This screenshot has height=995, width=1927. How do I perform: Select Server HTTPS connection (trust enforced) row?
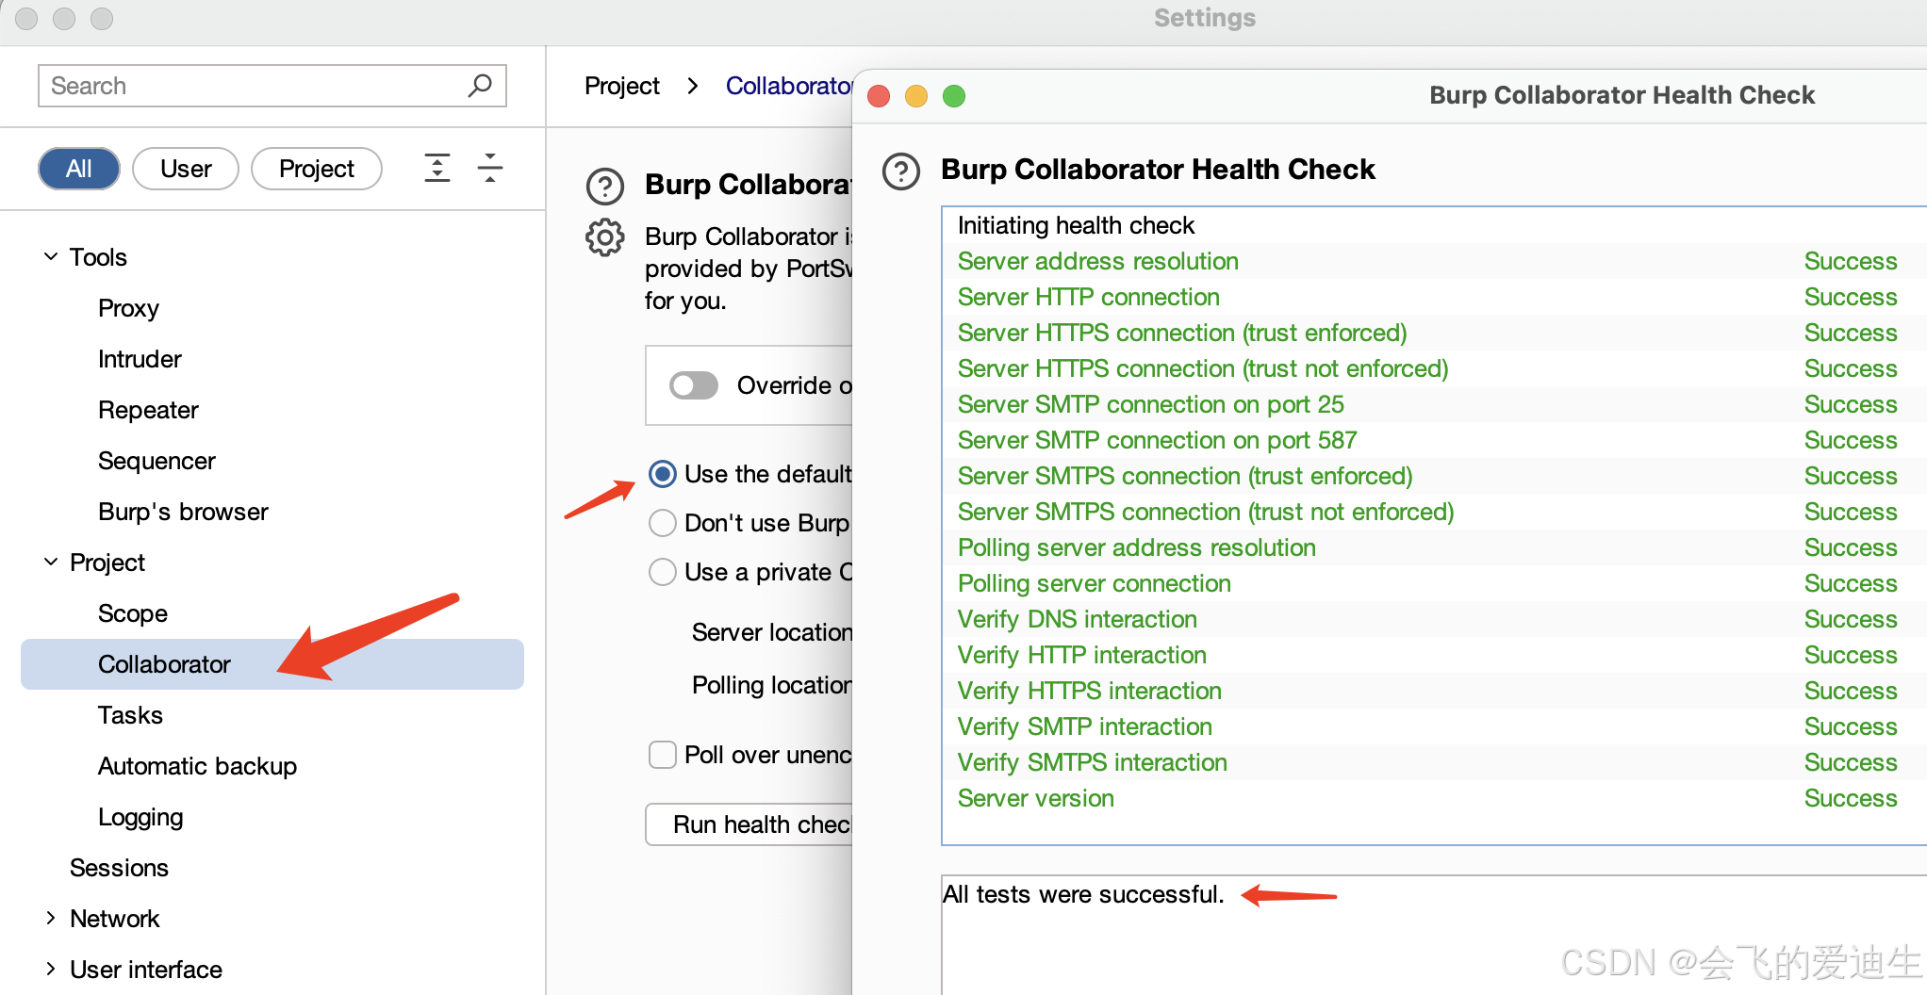point(1434,333)
